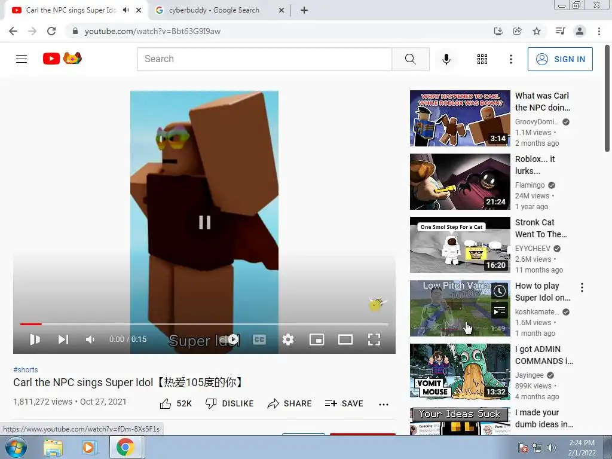Click the search magnifier button
Viewport: 612px width, 459px height.
(411, 59)
